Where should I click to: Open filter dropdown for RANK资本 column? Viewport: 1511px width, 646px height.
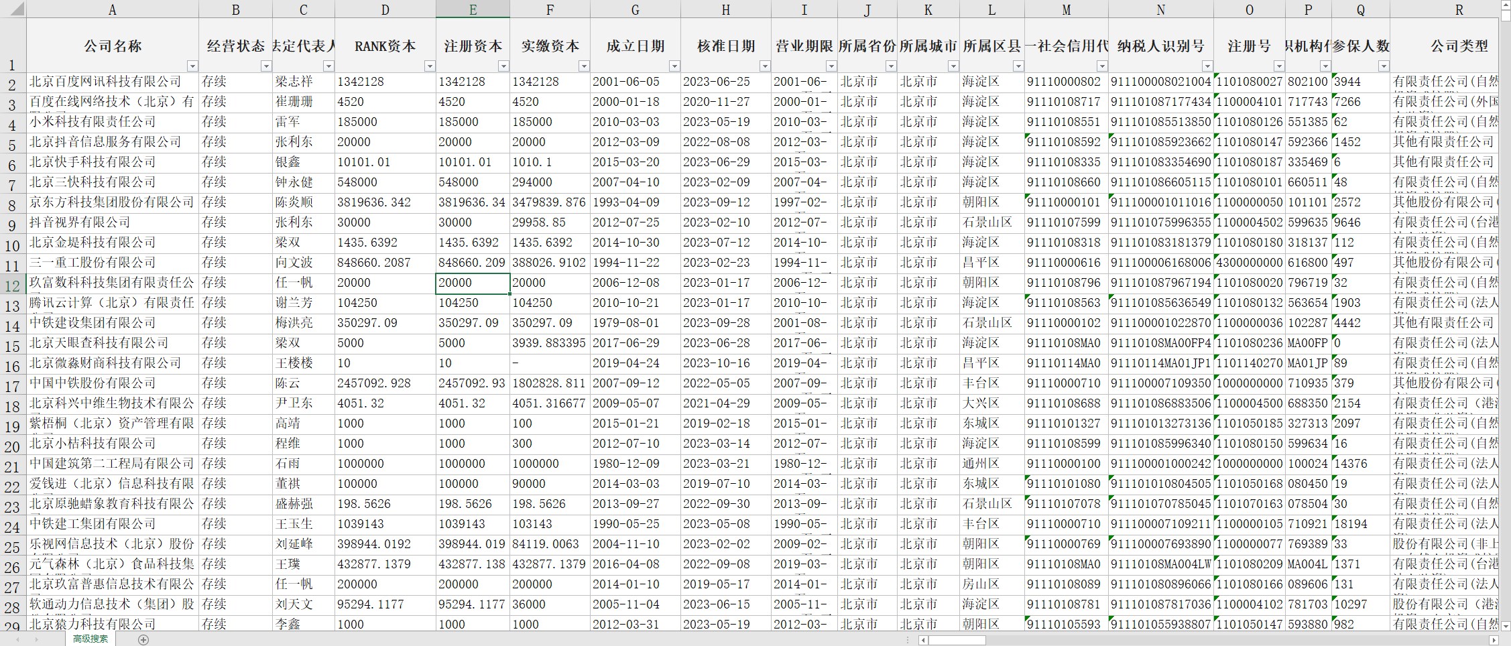click(430, 66)
